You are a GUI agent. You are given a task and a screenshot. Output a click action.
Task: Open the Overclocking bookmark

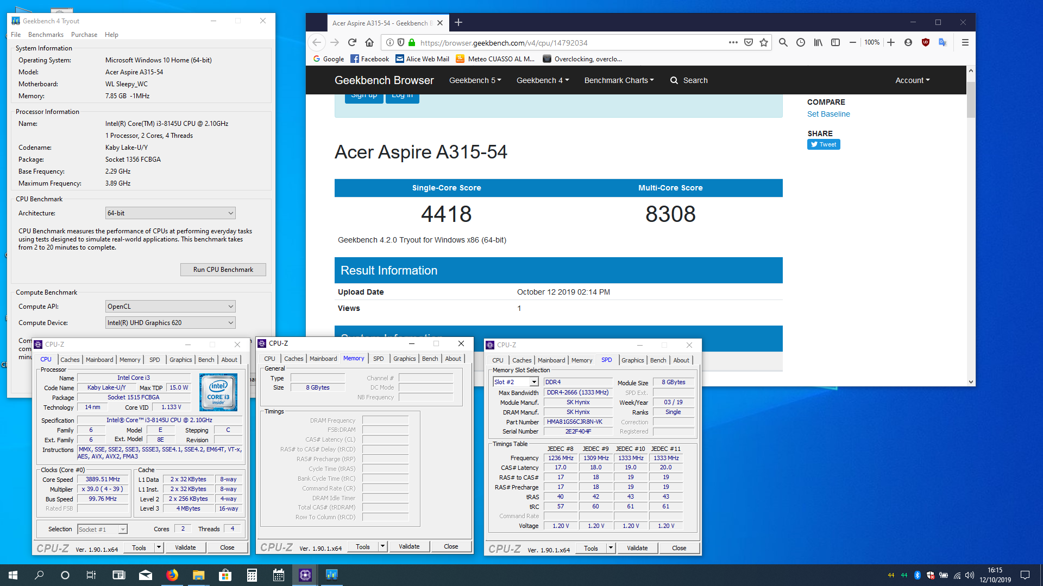coord(582,59)
